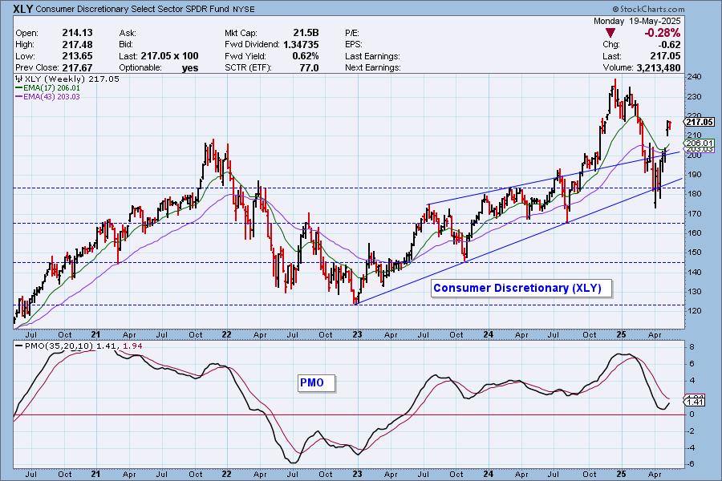Click the 'PMO(35,20,10) 1.41, 1.94' legend text
722x481 pixels.
tap(83, 346)
